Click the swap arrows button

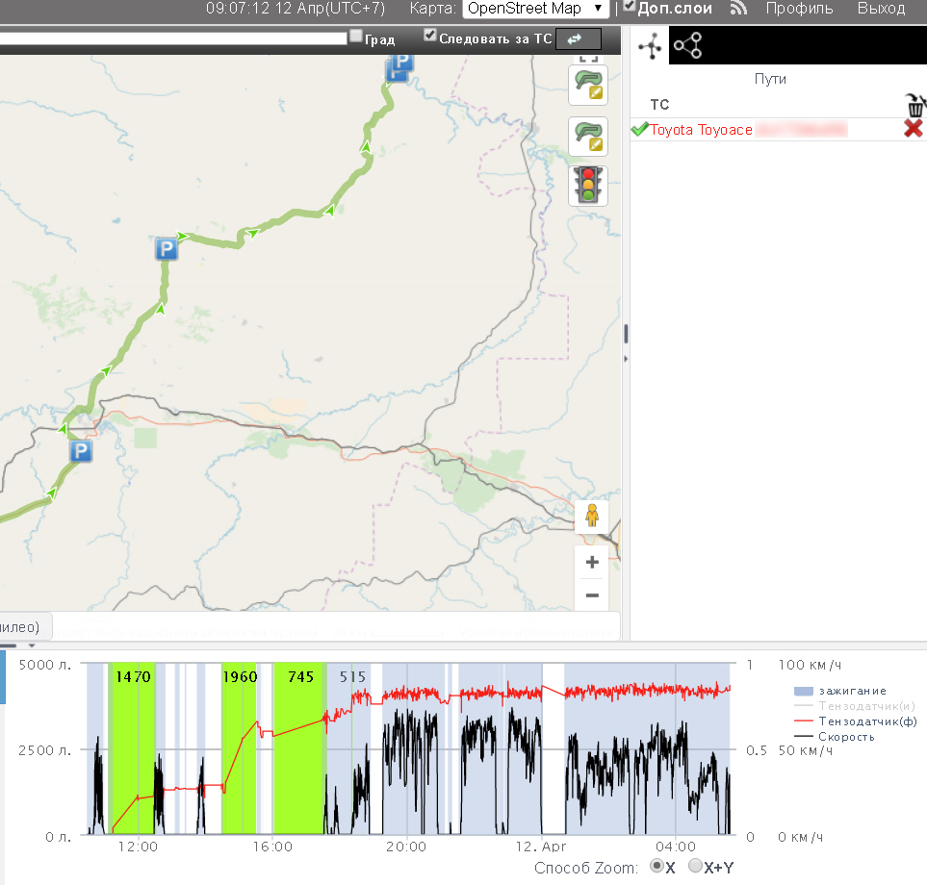coord(575,38)
